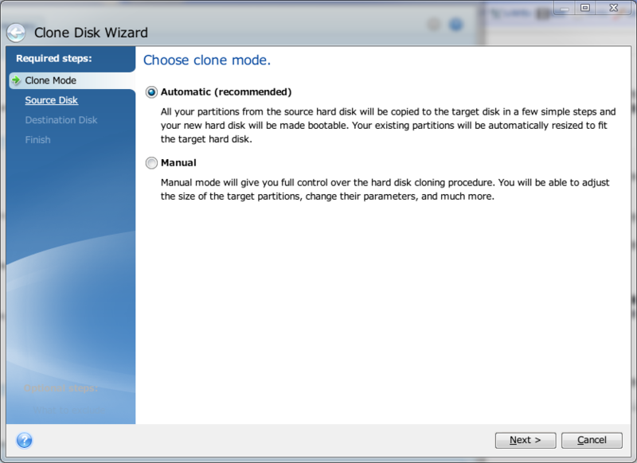The height and width of the screenshot is (463, 637).
Task: Open help with the question mark icon
Action: pos(25,440)
